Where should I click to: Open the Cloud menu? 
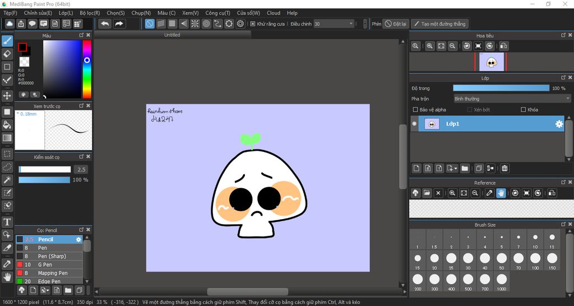pyautogui.click(x=274, y=13)
